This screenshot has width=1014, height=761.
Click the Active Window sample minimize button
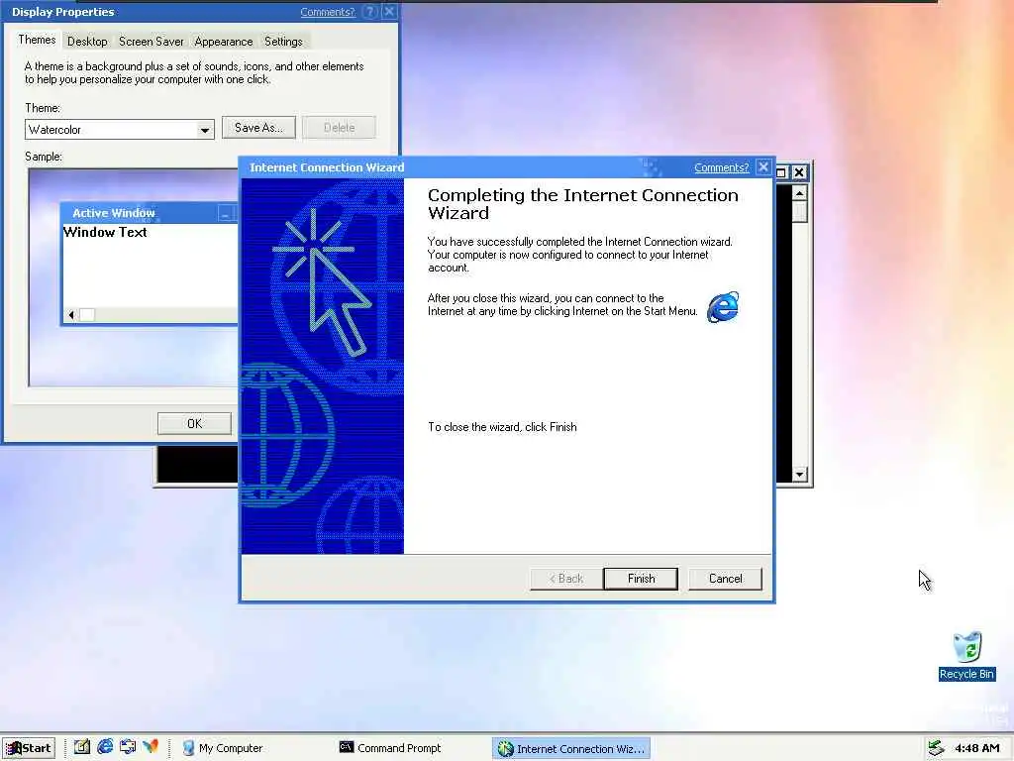[225, 213]
